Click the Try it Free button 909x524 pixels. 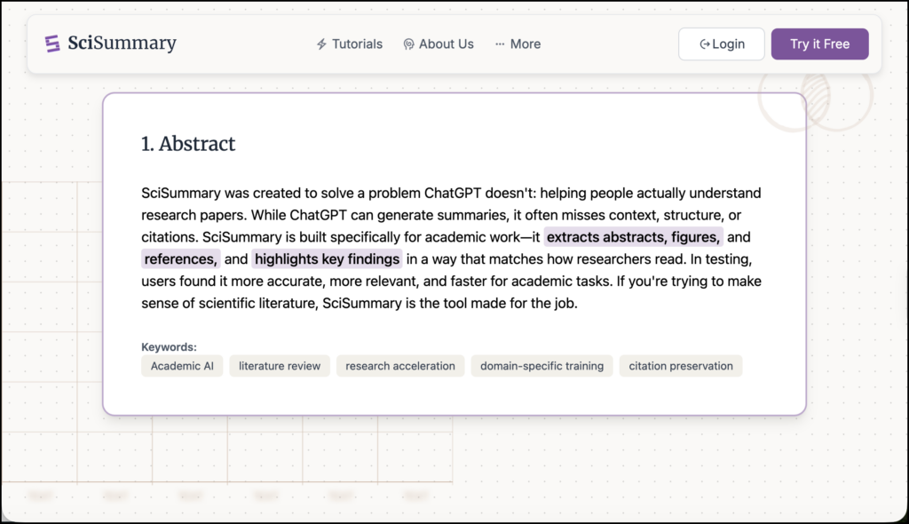[x=819, y=44]
